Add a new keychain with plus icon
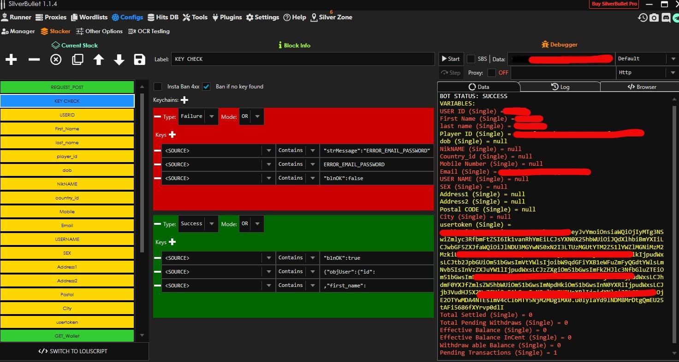679x362 pixels. (185, 100)
